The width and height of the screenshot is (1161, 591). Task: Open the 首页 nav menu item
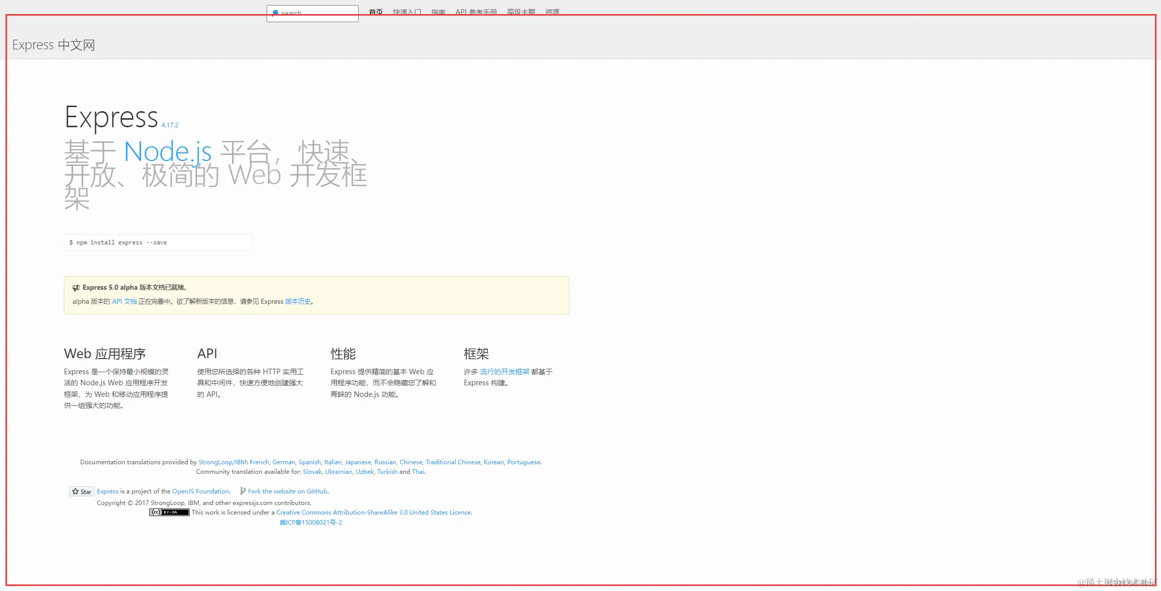click(375, 11)
